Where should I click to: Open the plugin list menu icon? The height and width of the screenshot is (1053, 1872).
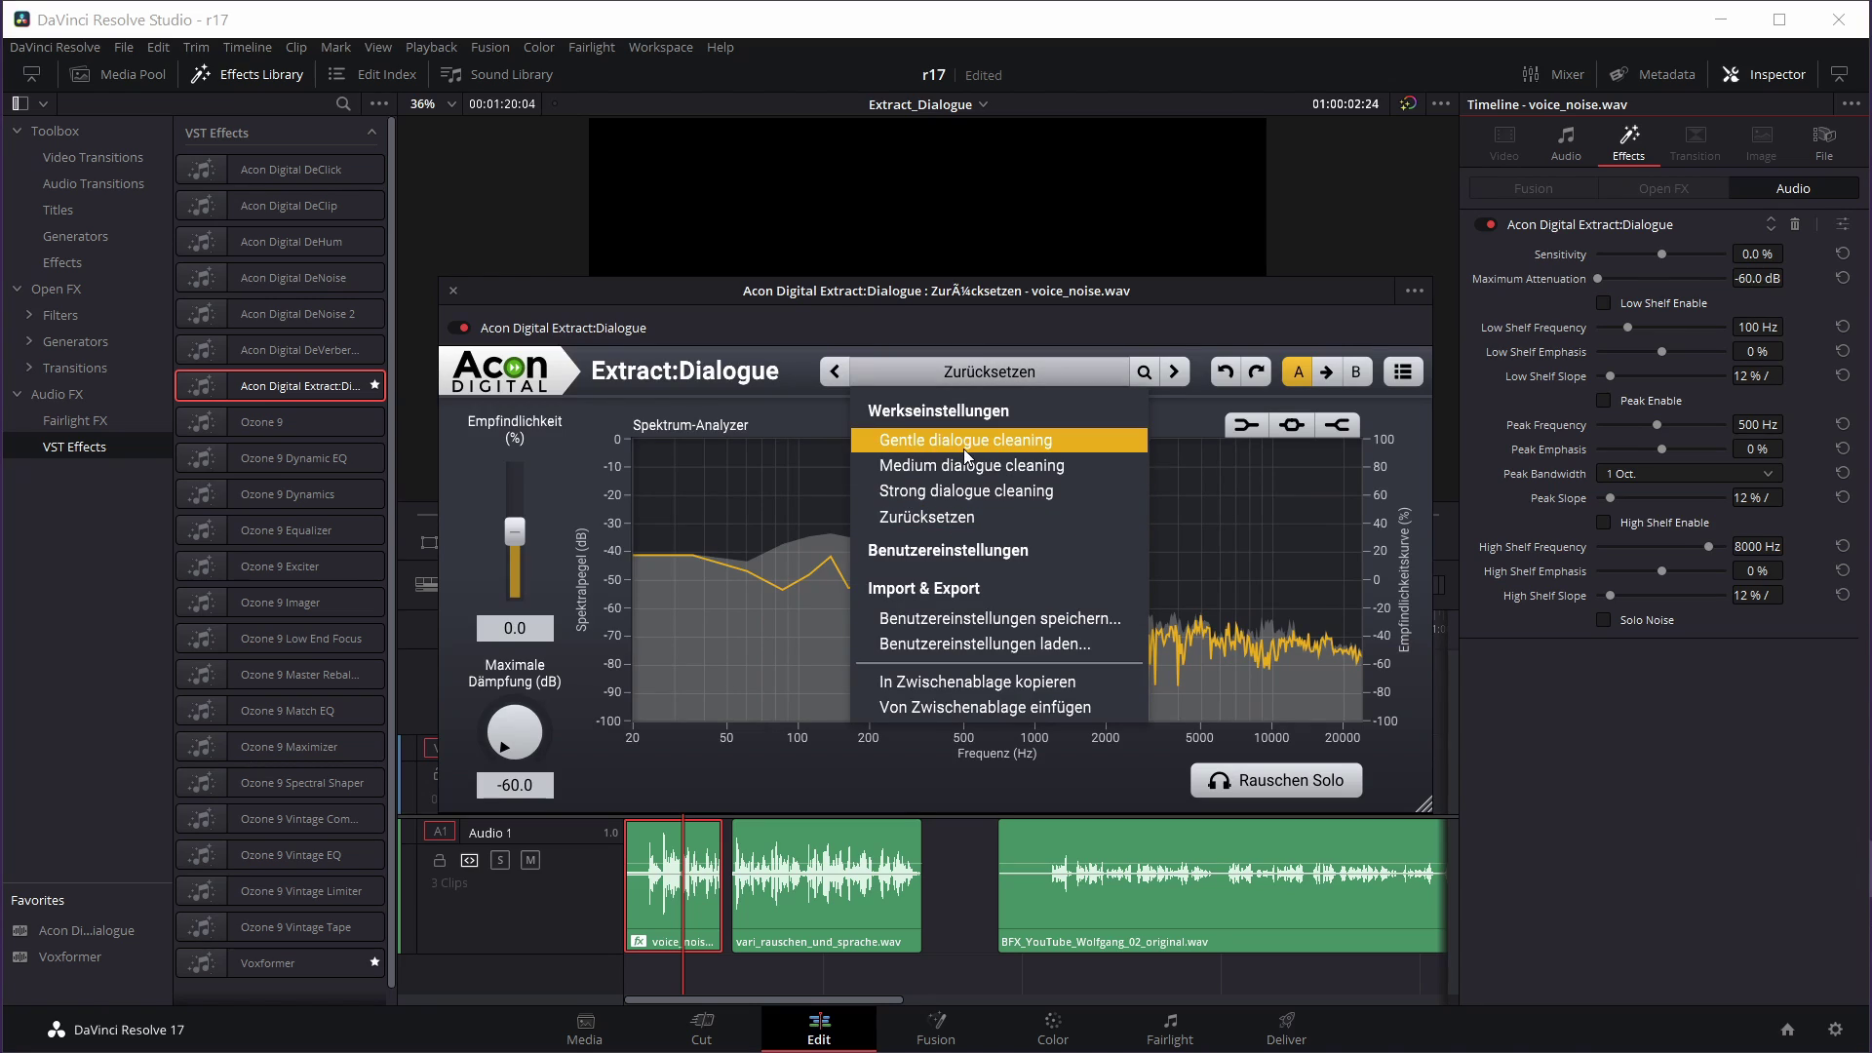[x=1403, y=371]
